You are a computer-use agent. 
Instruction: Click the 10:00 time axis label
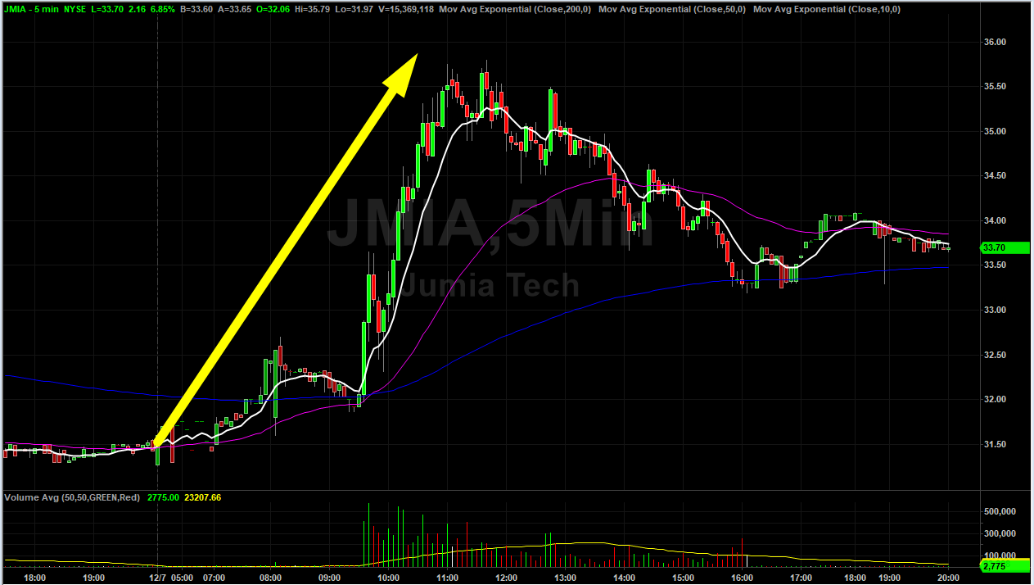(388, 577)
